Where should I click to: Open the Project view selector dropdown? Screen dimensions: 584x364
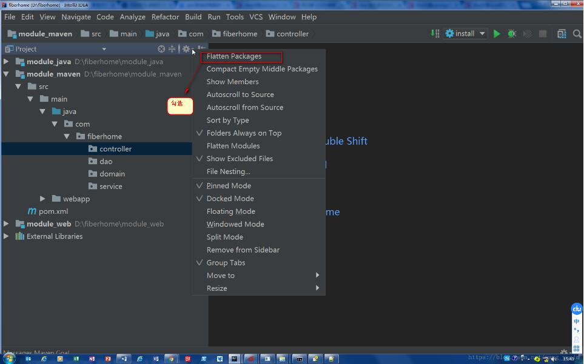pyautogui.click(x=104, y=49)
